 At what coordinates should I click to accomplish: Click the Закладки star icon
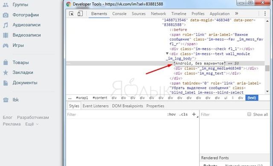click(x=6, y=72)
